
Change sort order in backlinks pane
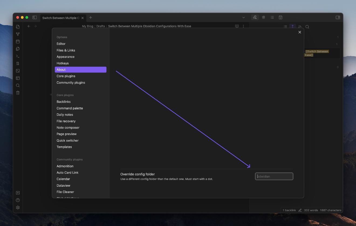pyautogui.click(x=300, y=26)
